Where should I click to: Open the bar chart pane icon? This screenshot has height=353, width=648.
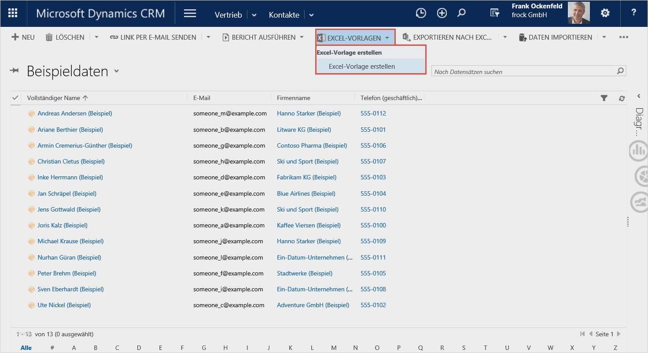click(x=638, y=151)
